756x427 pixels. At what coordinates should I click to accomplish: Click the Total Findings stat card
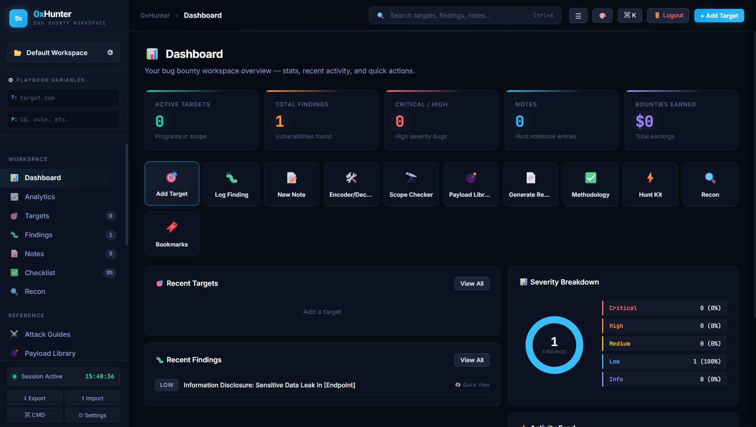(321, 120)
